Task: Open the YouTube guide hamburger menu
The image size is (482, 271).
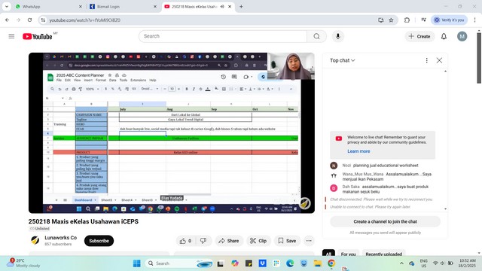Action: point(11,36)
